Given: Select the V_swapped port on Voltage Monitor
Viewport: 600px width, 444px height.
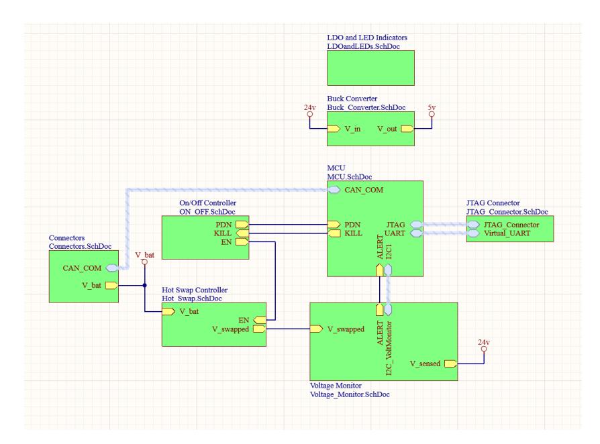Looking at the screenshot, I should [317, 329].
